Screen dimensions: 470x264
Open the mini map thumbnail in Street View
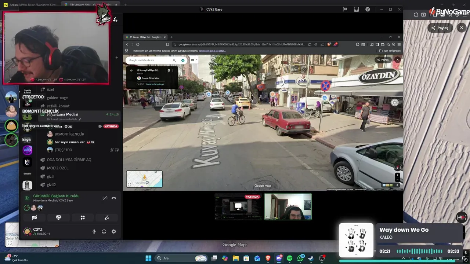[x=144, y=179]
